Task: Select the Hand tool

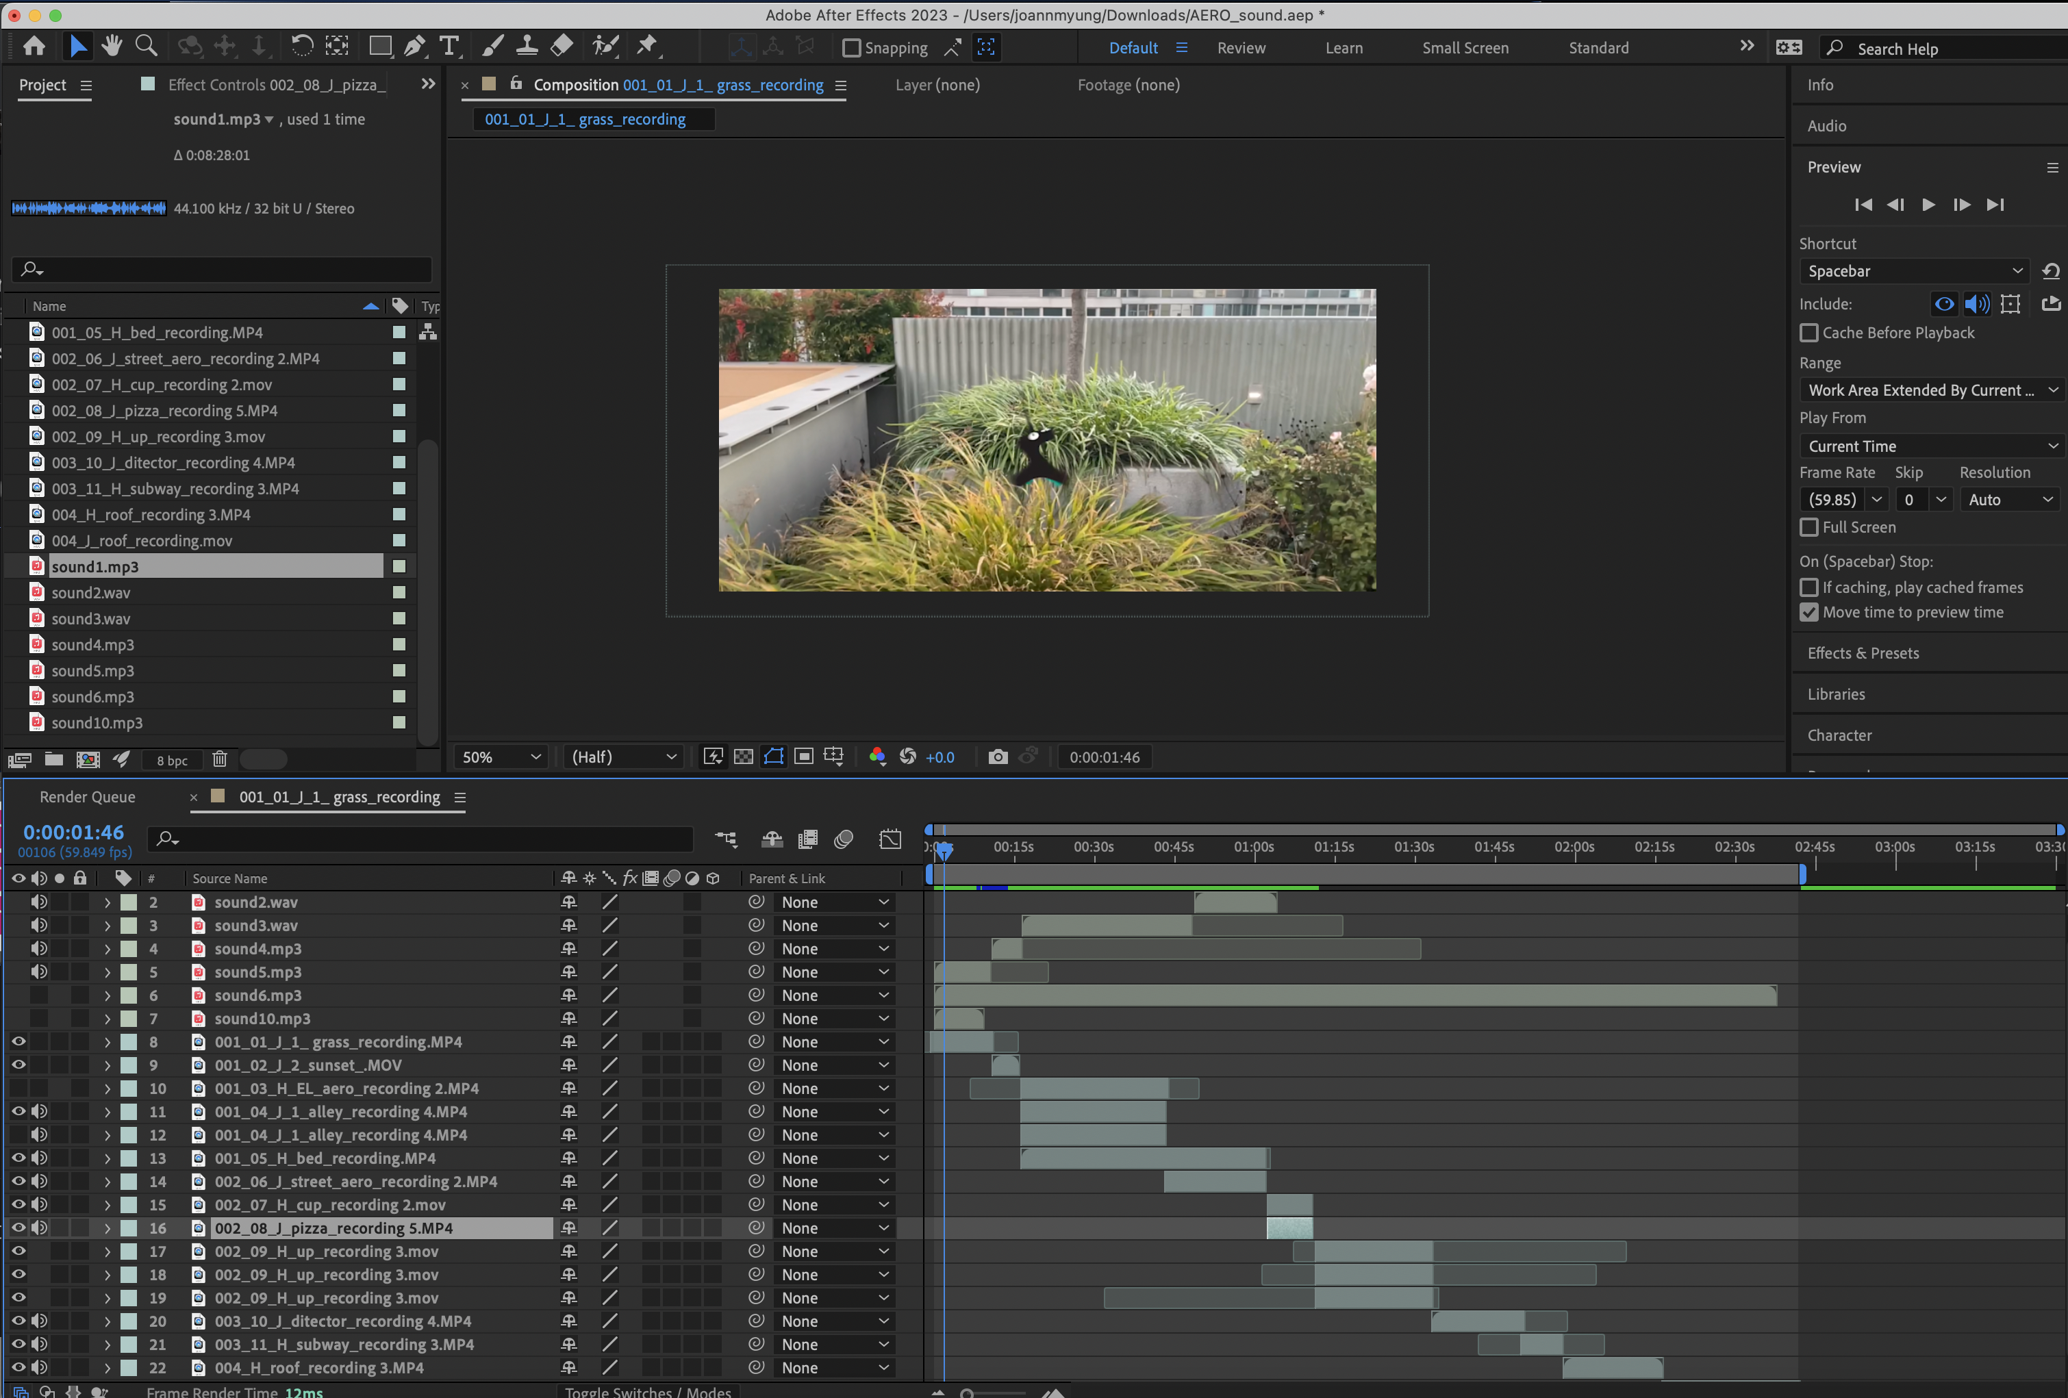Action: click(111, 47)
